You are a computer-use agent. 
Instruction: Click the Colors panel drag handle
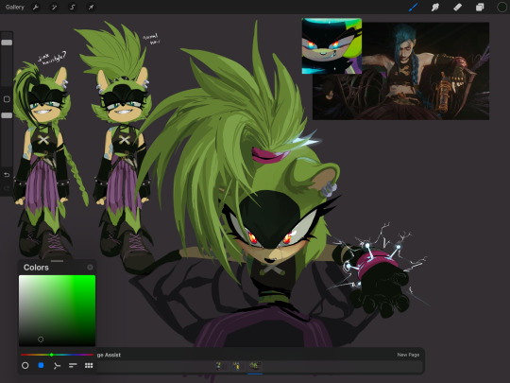[57, 261]
